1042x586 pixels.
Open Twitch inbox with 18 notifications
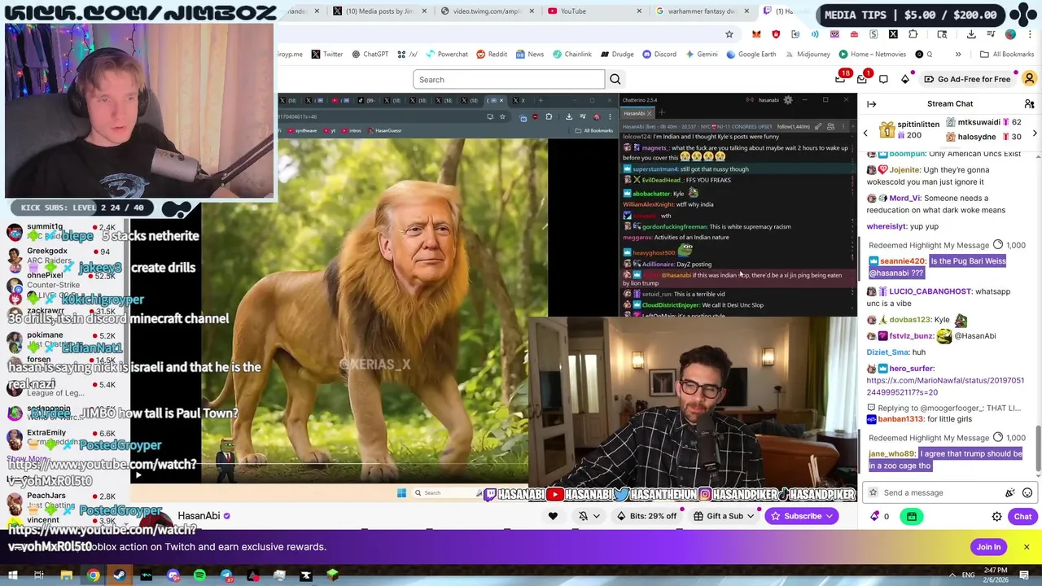point(842,79)
